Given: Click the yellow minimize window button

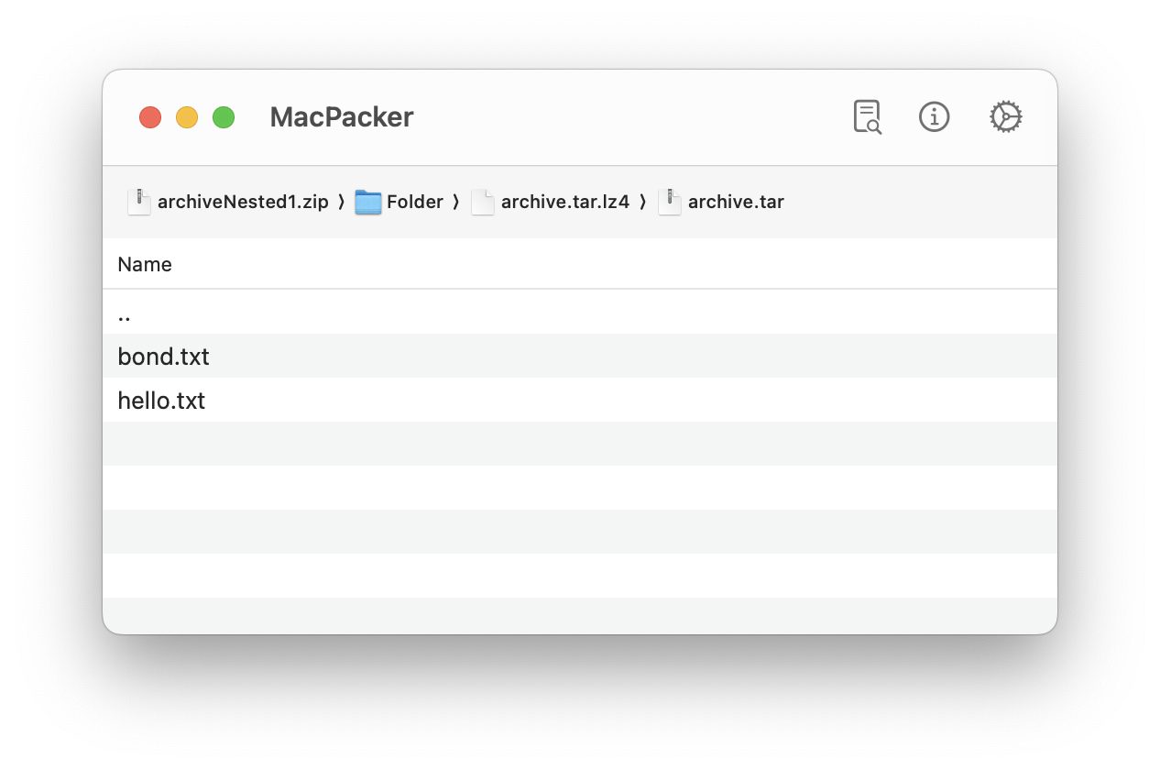Looking at the screenshot, I should 187,117.
